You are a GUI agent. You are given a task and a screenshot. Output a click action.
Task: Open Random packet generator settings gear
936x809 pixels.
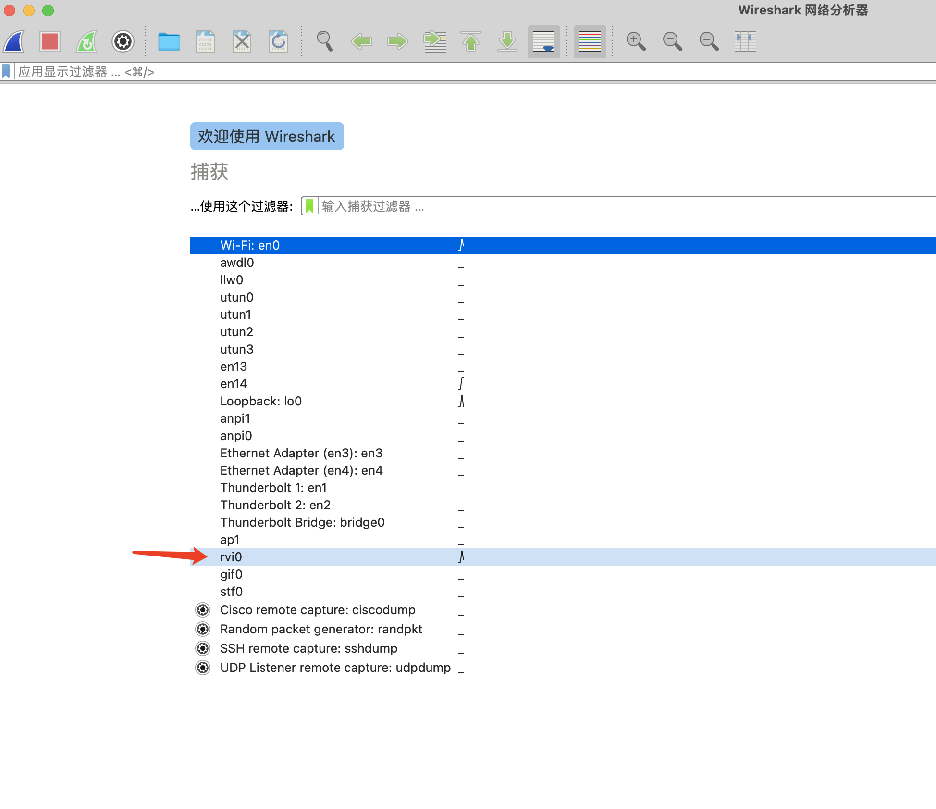pyautogui.click(x=203, y=629)
